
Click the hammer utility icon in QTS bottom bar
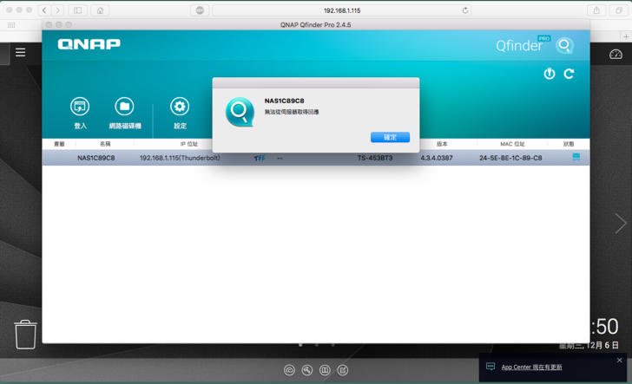(307, 370)
